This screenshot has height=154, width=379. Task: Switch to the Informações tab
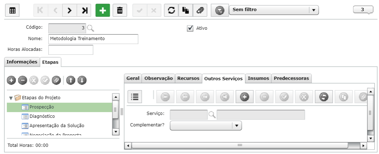(22, 62)
